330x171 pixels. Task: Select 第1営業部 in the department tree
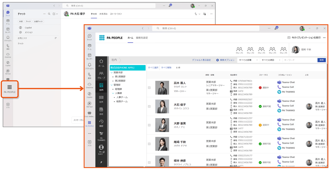pos(120,77)
